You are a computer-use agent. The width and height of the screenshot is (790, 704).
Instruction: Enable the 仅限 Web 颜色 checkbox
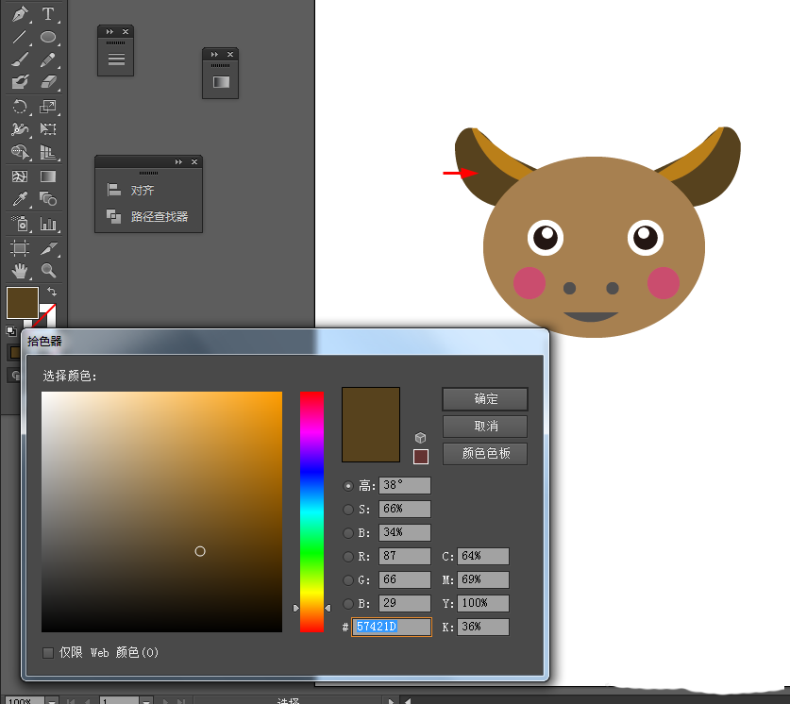(48, 653)
